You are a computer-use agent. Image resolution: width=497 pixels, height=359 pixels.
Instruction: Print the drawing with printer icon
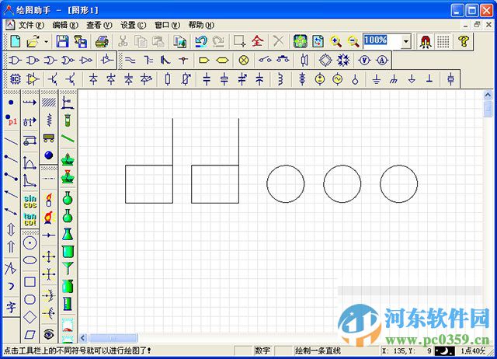coord(102,41)
